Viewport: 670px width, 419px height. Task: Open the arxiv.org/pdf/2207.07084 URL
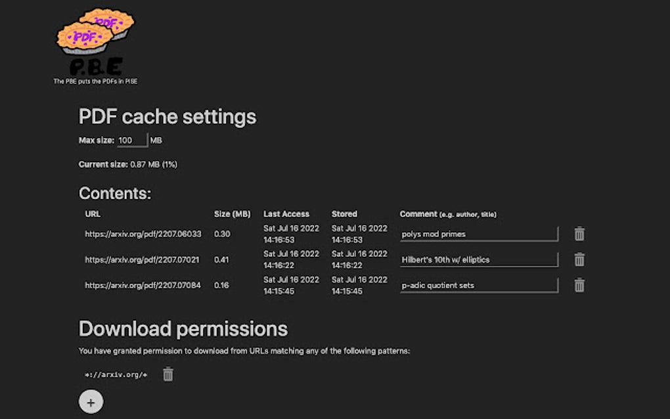(143, 285)
